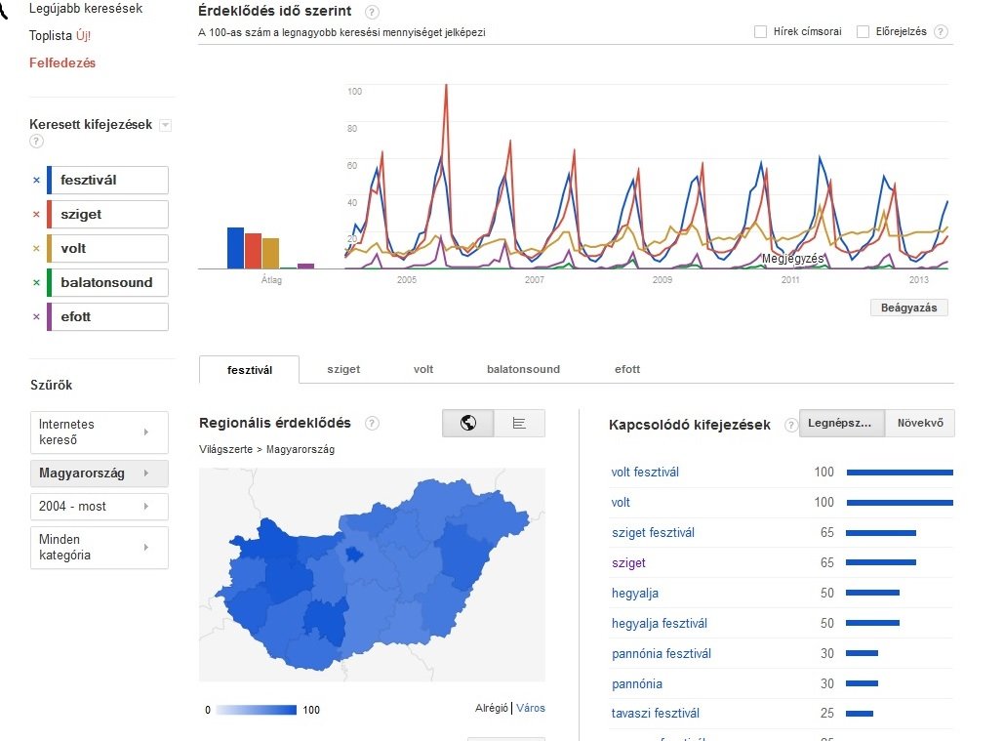Image resolution: width=1004 pixels, height=741 pixels.
Task: Switch to the balatonsound tab
Action: pyautogui.click(x=523, y=369)
